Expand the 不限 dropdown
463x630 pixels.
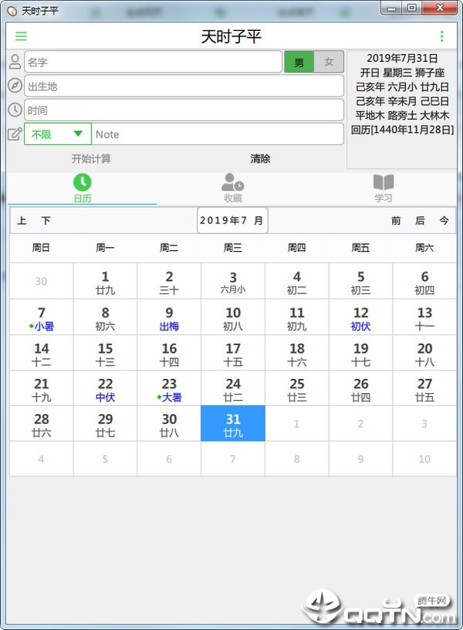tap(58, 134)
